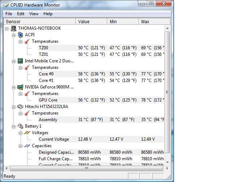The width and height of the screenshot is (232, 182).
Task: Collapse Temperatures under NVIDIA GeForce
Action: pos(20,94)
